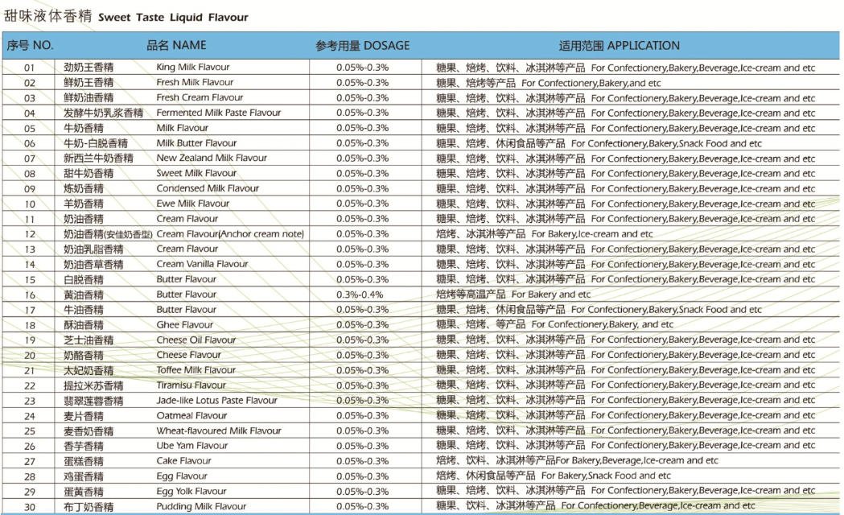This screenshot has width=844, height=515.
Task: Select the APPLICATION column header
Action: click(619, 46)
